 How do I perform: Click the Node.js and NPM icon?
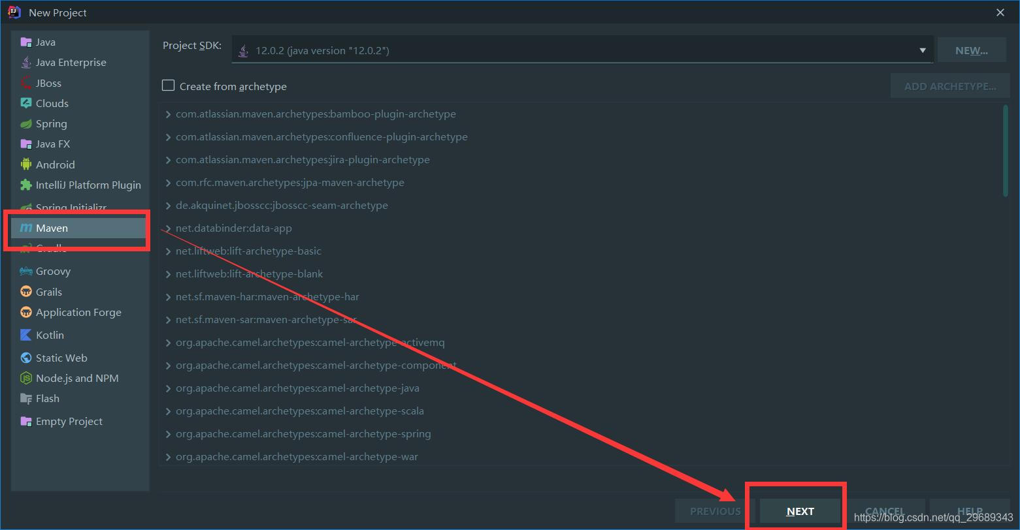pyautogui.click(x=26, y=378)
